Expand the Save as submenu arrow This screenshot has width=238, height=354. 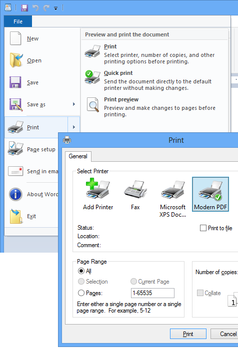click(x=74, y=104)
